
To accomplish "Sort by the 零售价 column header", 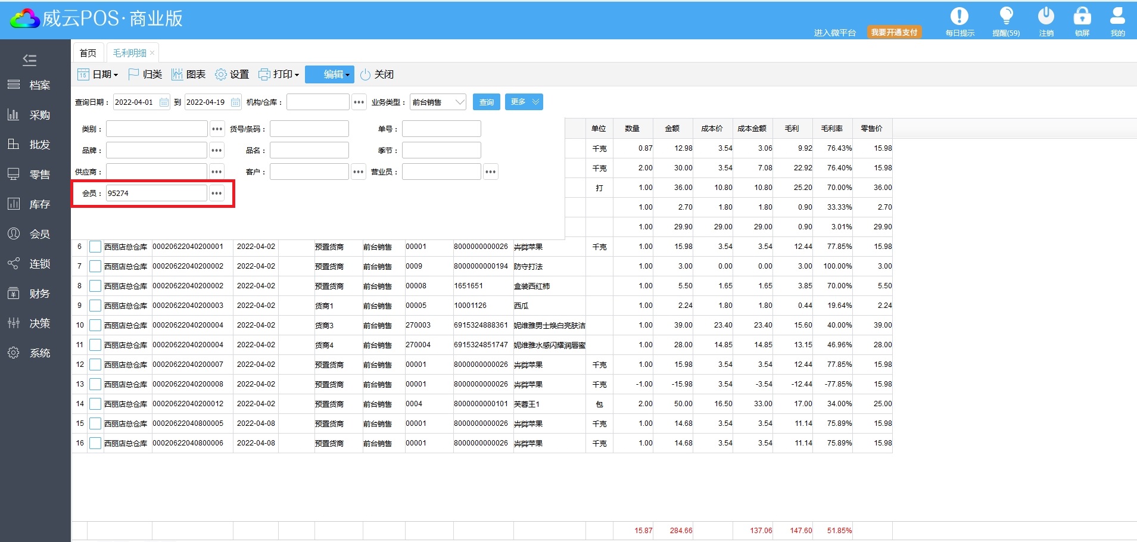I will coord(872,128).
